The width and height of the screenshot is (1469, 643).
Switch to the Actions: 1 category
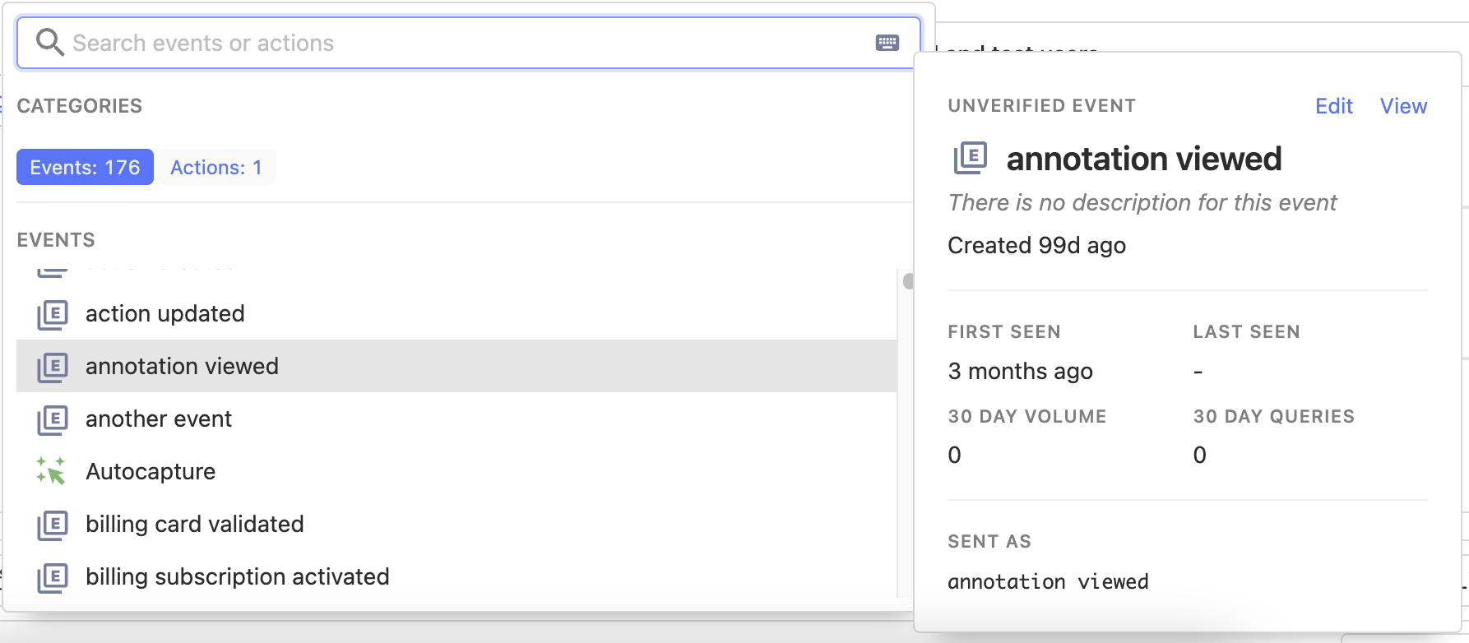[x=215, y=167]
